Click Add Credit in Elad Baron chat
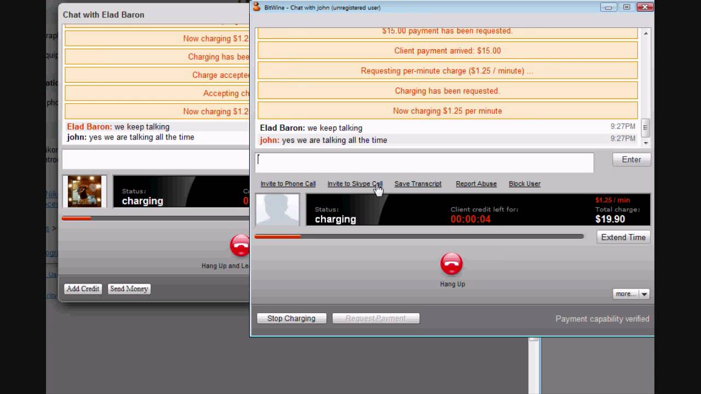 click(x=83, y=289)
